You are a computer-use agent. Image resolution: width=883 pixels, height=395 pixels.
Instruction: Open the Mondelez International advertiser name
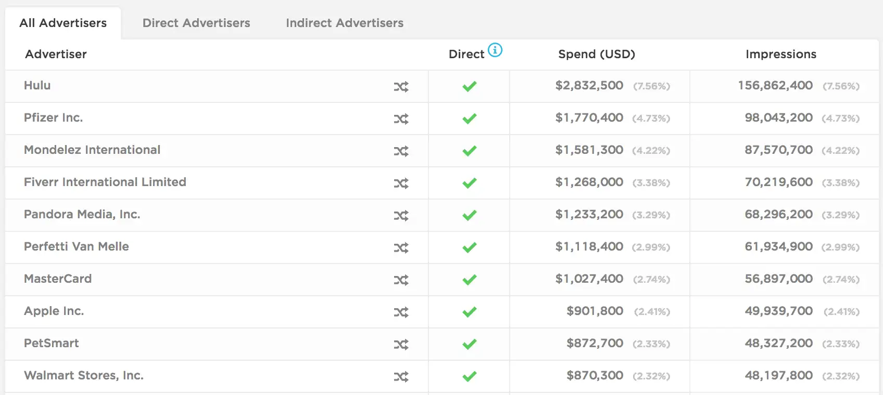[x=92, y=150]
